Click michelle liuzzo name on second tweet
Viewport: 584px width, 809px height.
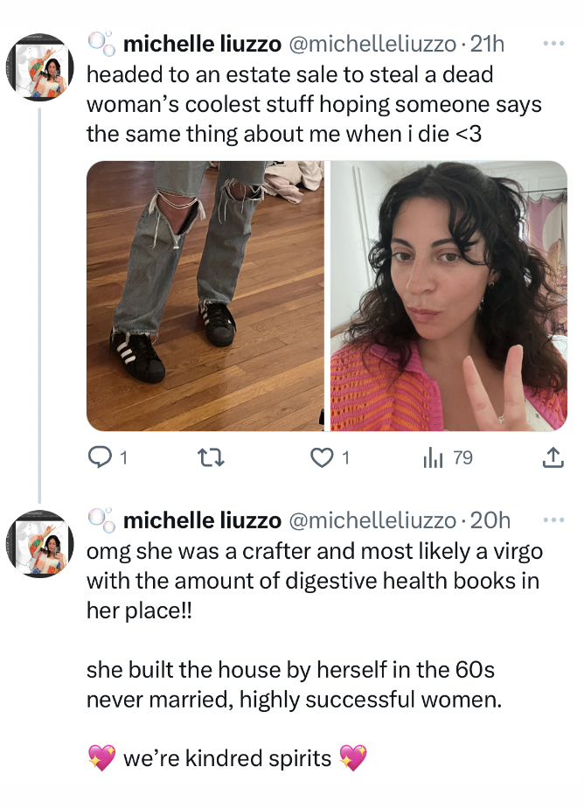[x=202, y=520]
